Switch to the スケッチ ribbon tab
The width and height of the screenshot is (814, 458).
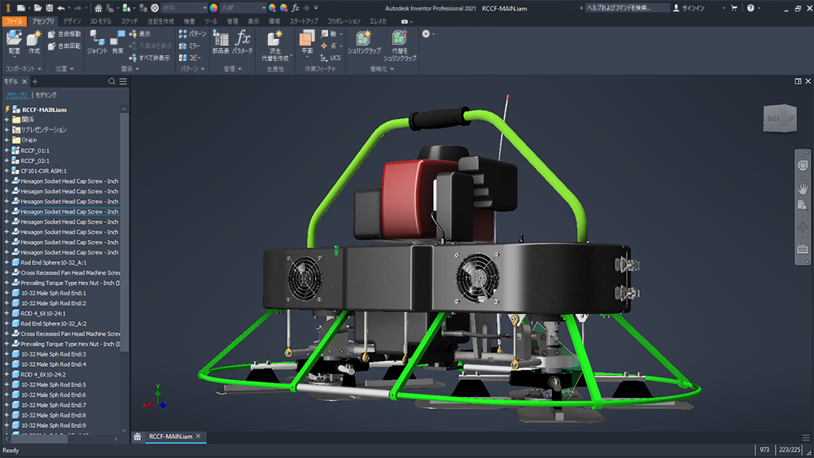[129, 21]
